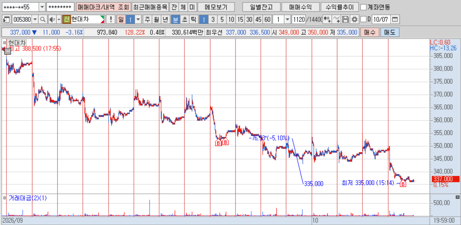
Task: Click the current price tag 337,000 on axis
Action: pyautogui.click(x=446, y=179)
